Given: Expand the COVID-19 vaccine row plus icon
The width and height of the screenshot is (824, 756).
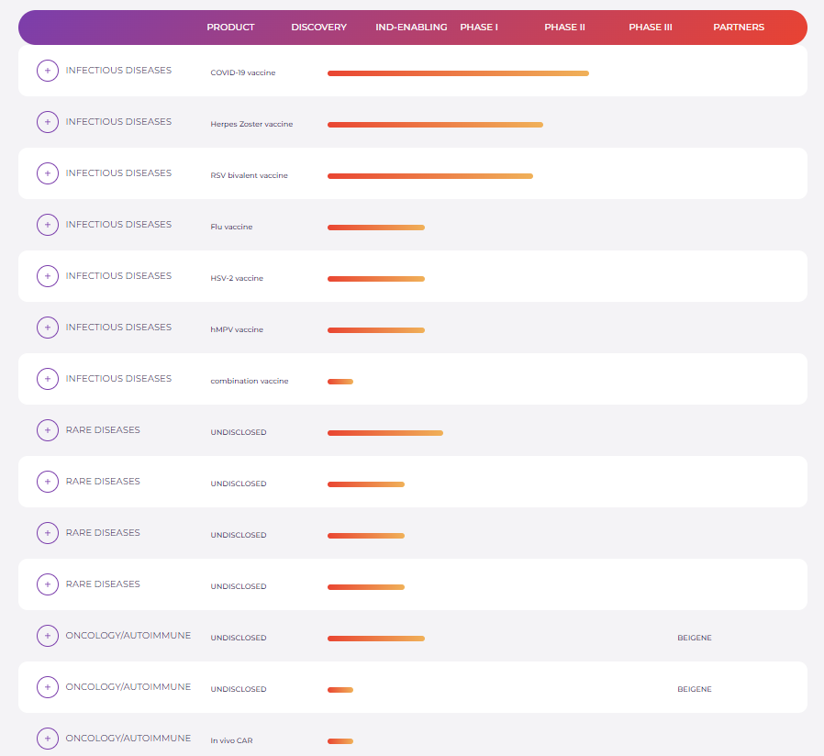Looking at the screenshot, I should pyautogui.click(x=48, y=71).
